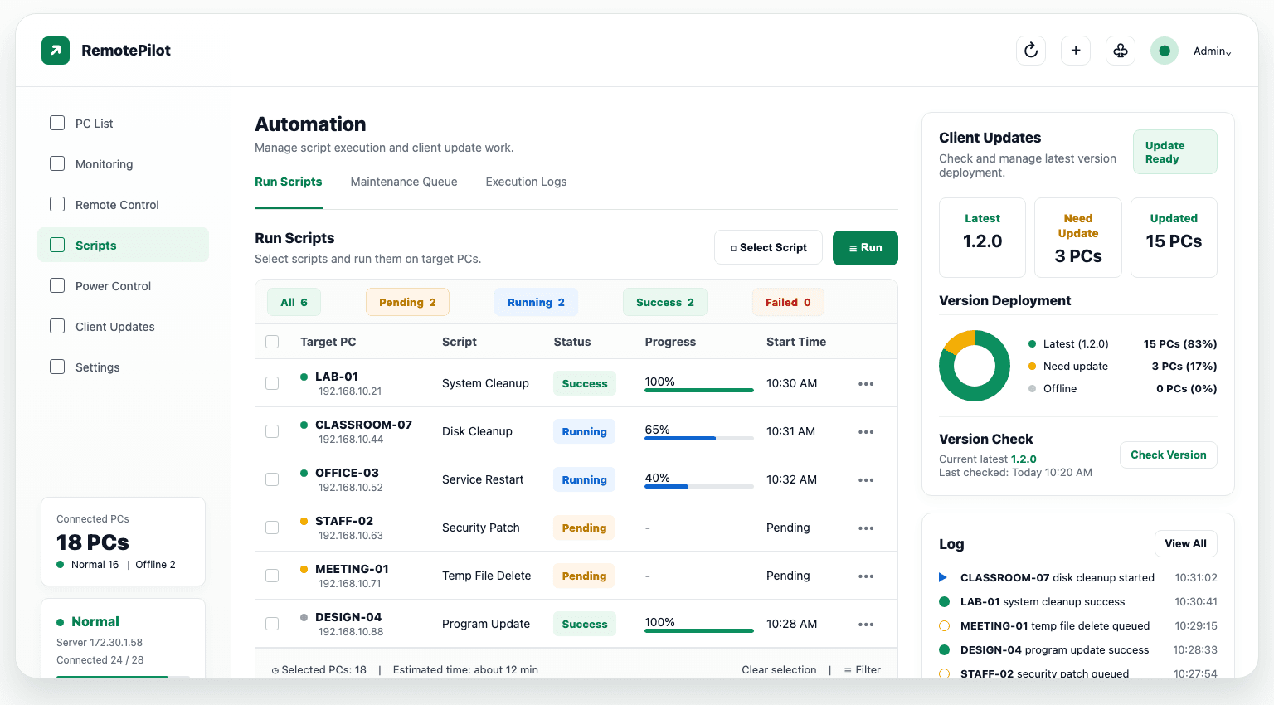The image size is (1274, 705).
Task: Click the Success status badge for LAB-01
Action: (x=585, y=383)
